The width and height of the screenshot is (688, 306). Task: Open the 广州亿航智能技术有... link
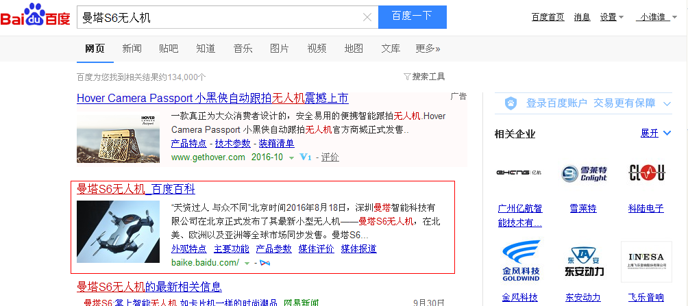click(x=520, y=215)
